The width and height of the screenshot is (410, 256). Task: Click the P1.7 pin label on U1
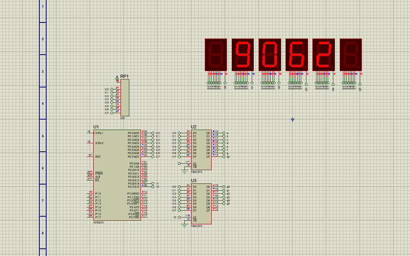tap(98, 217)
